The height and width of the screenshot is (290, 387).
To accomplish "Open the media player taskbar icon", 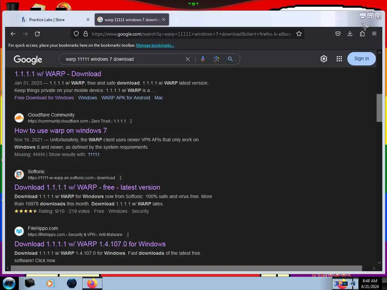I will (50, 283).
